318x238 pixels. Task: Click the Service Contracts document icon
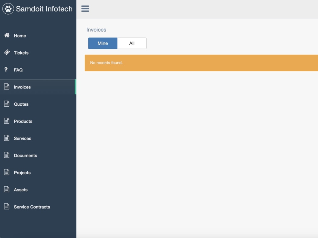click(6, 207)
